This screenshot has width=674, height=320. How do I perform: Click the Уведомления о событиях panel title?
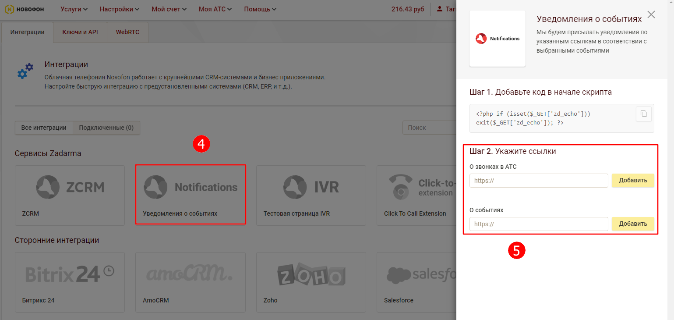click(x=589, y=19)
